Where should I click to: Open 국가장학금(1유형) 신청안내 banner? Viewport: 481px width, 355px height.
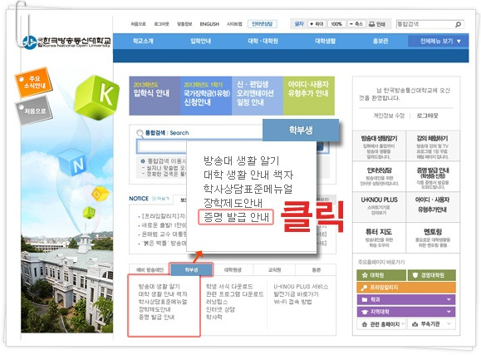(206, 96)
